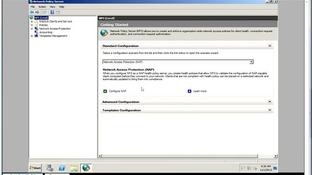Click the taskbar clock showing 9:26 AM
The height and width of the screenshot is (175, 312).
266,168
